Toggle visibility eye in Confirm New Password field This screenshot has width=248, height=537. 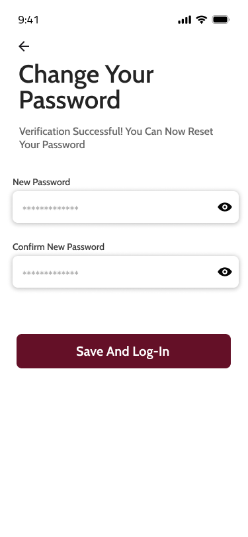(225, 272)
